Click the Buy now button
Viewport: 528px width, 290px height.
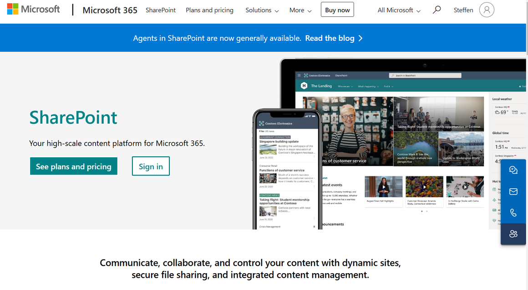(x=337, y=9)
